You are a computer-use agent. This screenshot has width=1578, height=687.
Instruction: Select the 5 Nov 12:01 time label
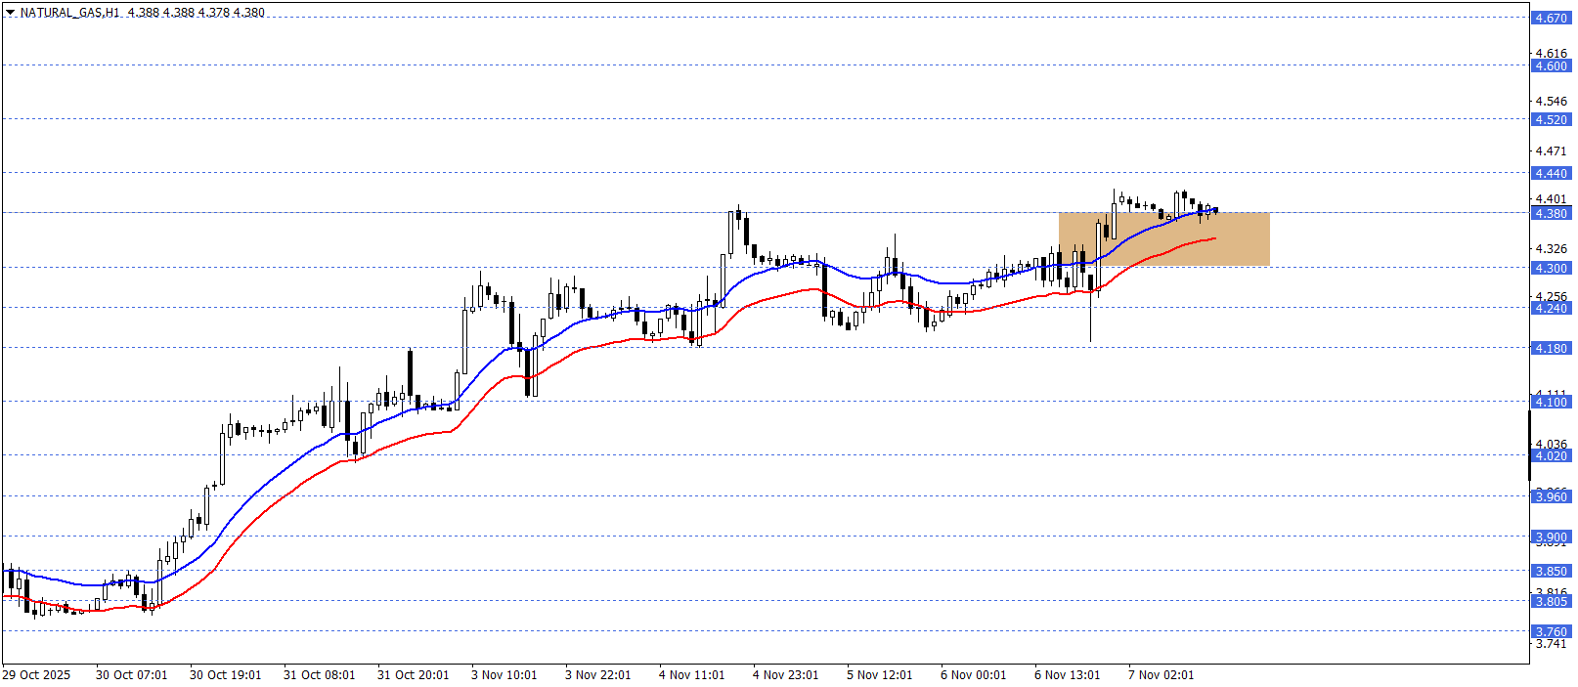click(x=879, y=675)
